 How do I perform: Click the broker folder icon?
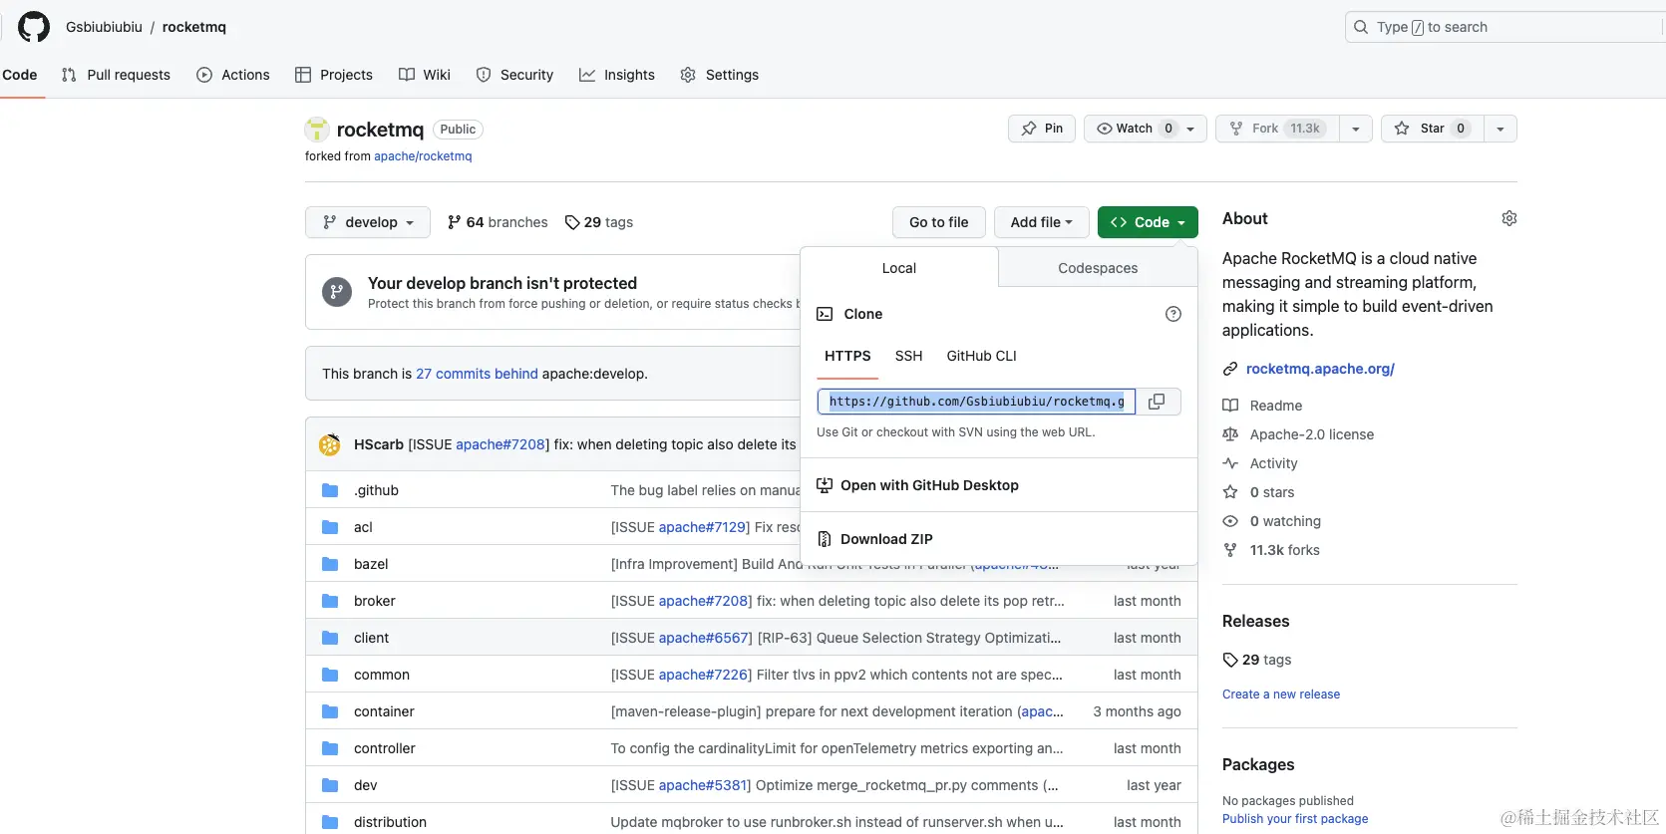(x=330, y=601)
